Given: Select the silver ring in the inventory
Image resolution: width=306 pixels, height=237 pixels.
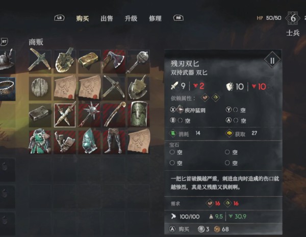Looking at the screenshot, I should pyautogui.click(x=8, y=89).
